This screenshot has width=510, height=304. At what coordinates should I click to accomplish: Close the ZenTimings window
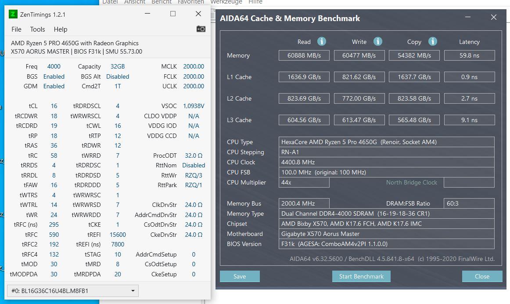(198, 14)
